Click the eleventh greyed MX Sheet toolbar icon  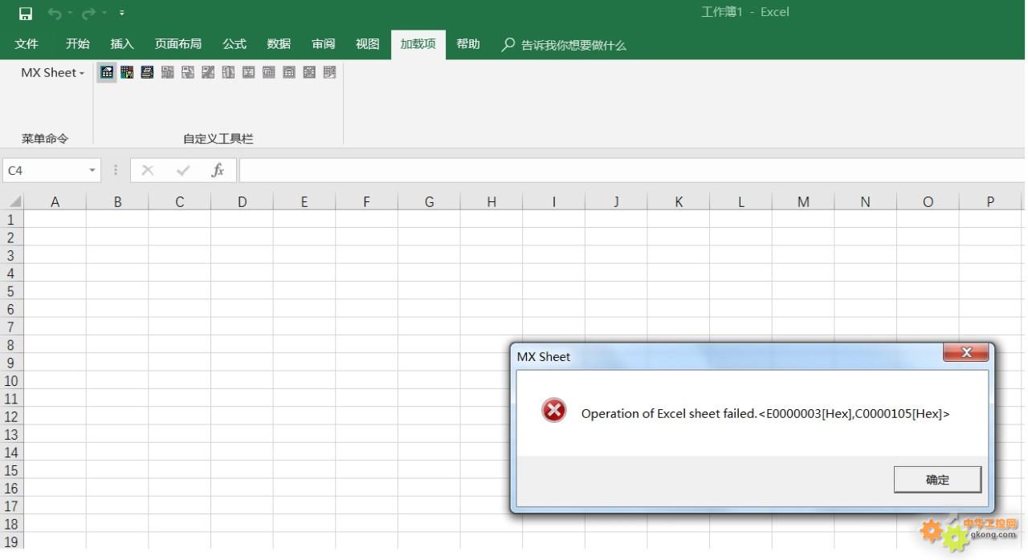(309, 72)
